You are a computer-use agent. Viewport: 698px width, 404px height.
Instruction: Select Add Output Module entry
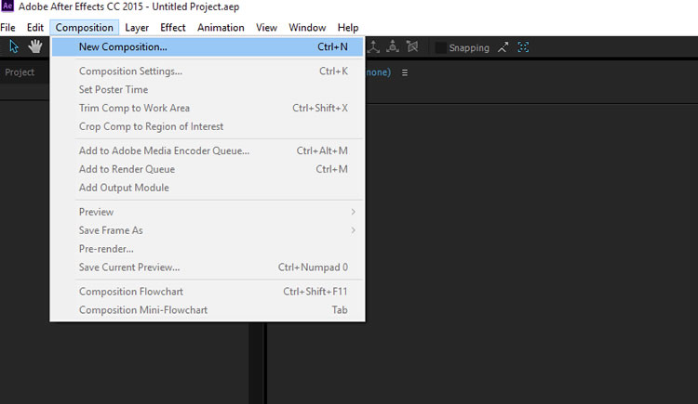pos(208,188)
